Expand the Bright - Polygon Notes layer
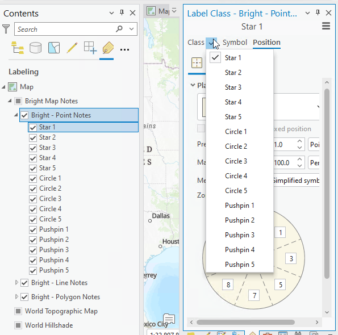Screen dimensions: 338x335 (x=16, y=296)
